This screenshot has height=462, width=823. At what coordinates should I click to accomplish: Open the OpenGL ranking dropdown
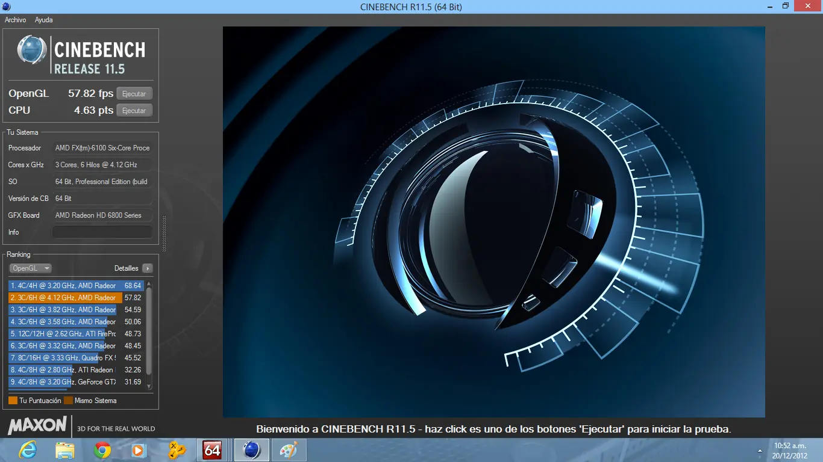click(30, 268)
